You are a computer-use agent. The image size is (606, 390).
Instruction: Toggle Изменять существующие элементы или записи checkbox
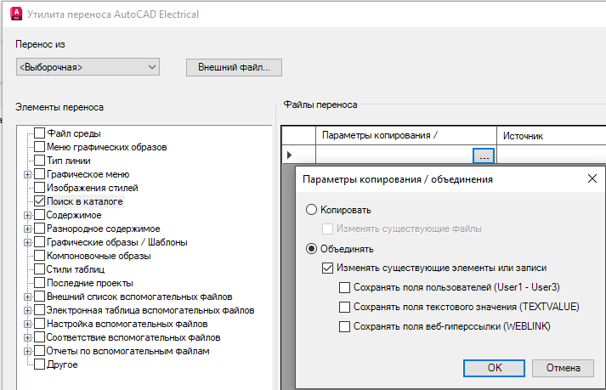click(328, 268)
